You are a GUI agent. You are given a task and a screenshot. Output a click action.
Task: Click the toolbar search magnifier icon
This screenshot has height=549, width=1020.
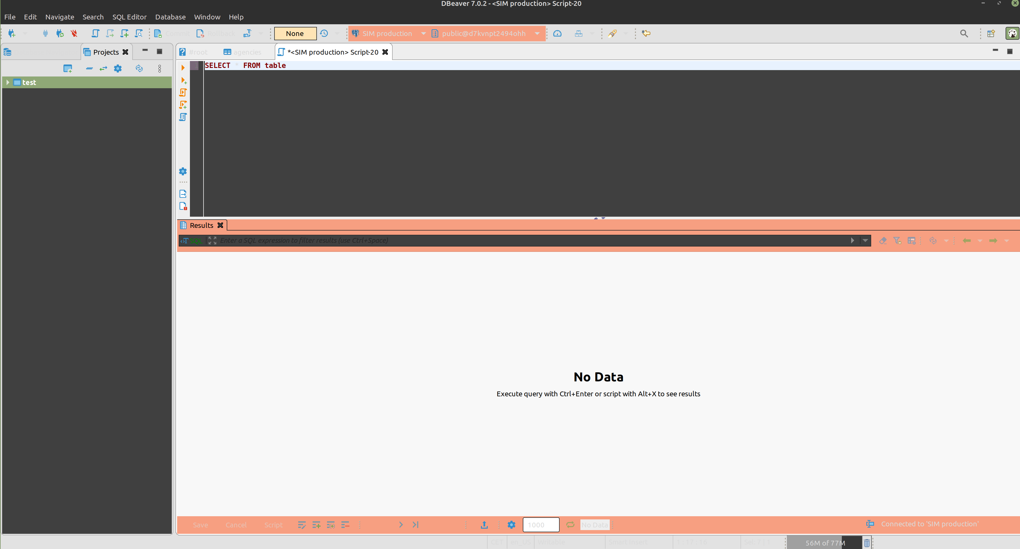(964, 34)
